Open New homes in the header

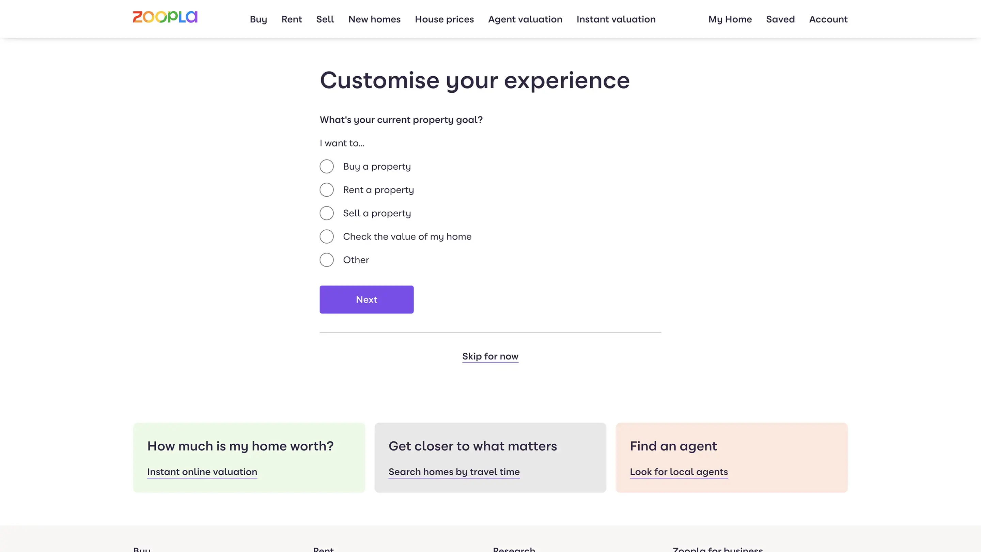(374, 19)
